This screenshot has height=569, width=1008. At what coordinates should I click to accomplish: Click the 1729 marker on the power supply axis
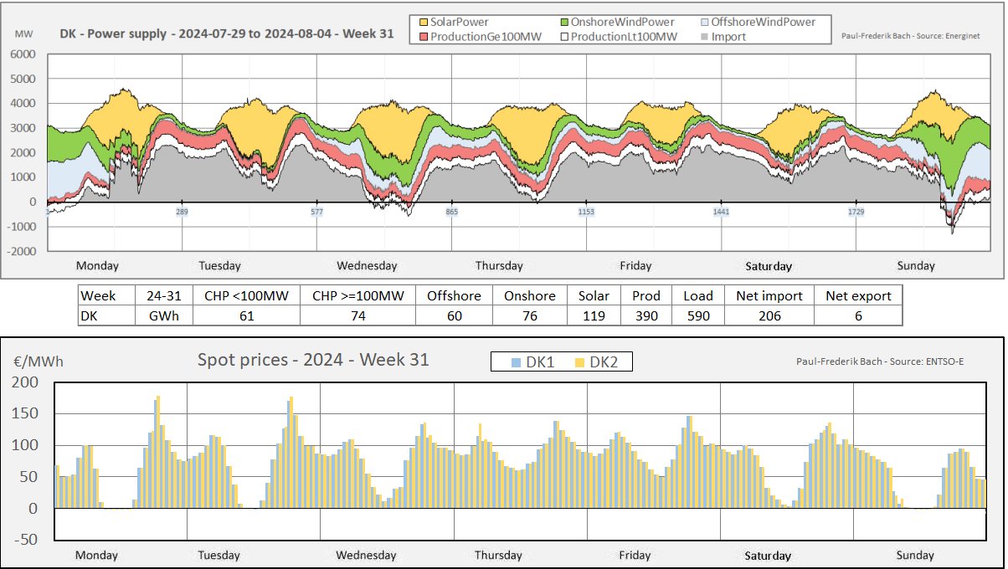click(x=856, y=213)
